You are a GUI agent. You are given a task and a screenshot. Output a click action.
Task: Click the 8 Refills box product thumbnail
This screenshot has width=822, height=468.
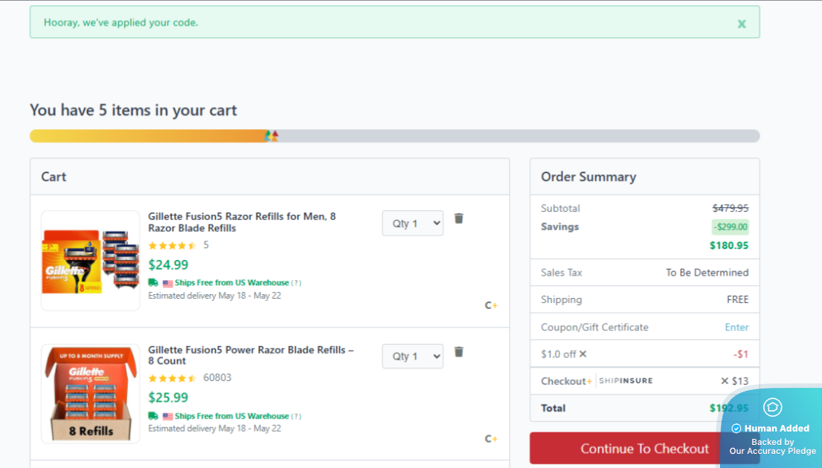pos(91,394)
